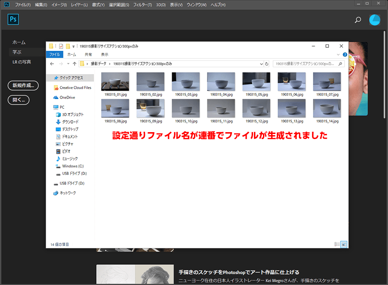Select thumbnail 190315_05.jpg
This screenshot has height=285, width=388.
coord(256,84)
